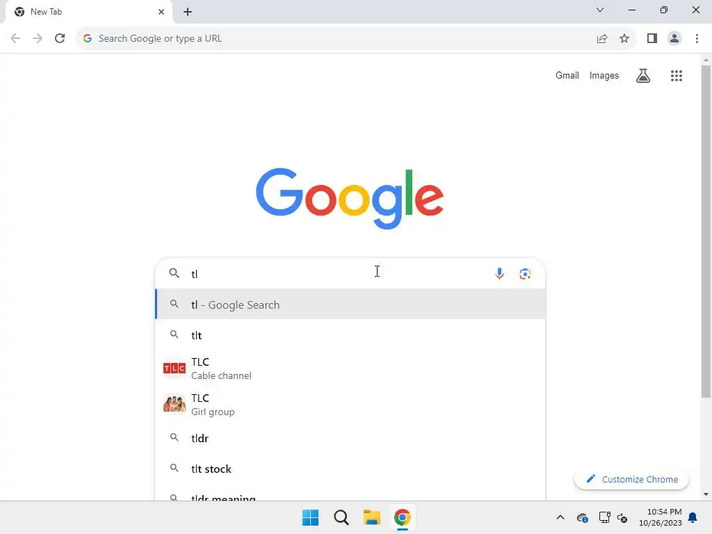Click the Google logo
Screen dimensions: 712x534
coord(350,199)
